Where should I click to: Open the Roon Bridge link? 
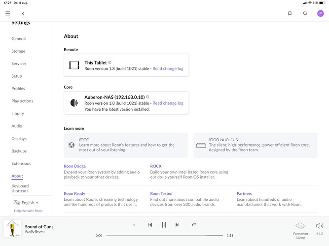click(x=74, y=166)
